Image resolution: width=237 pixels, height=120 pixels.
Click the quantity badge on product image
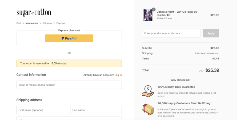(153, 9)
